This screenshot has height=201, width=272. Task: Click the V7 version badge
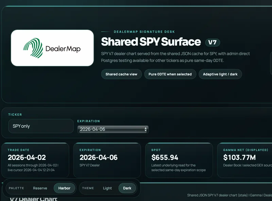(x=213, y=42)
